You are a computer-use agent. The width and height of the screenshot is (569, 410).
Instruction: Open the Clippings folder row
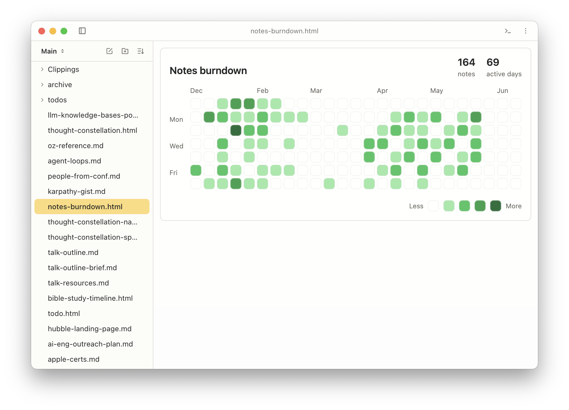click(x=92, y=69)
